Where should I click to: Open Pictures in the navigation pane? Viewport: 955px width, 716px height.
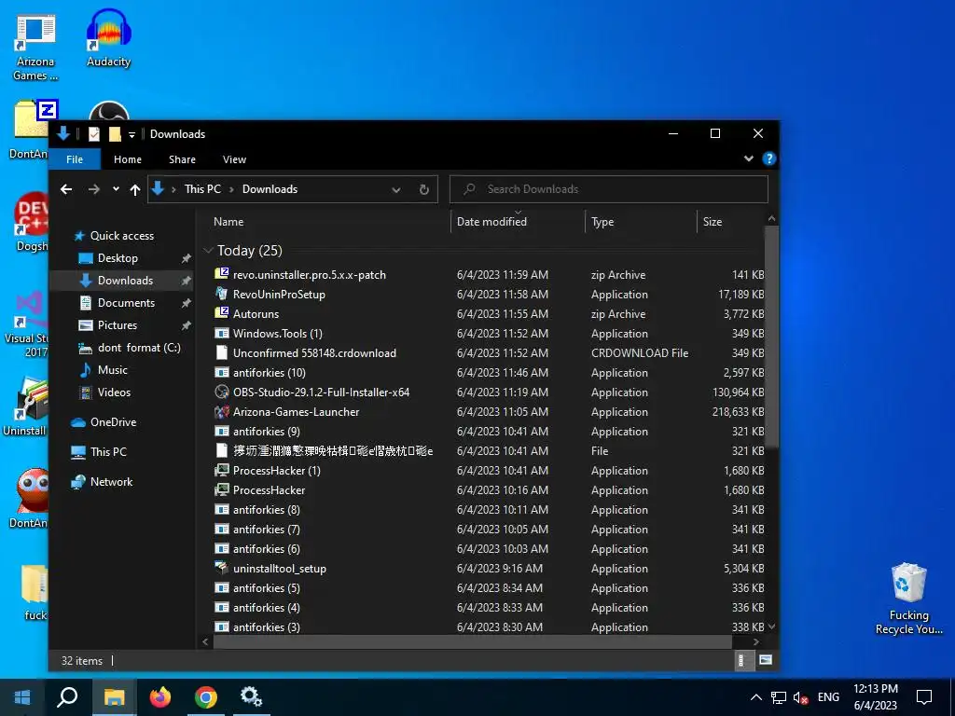click(117, 325)
